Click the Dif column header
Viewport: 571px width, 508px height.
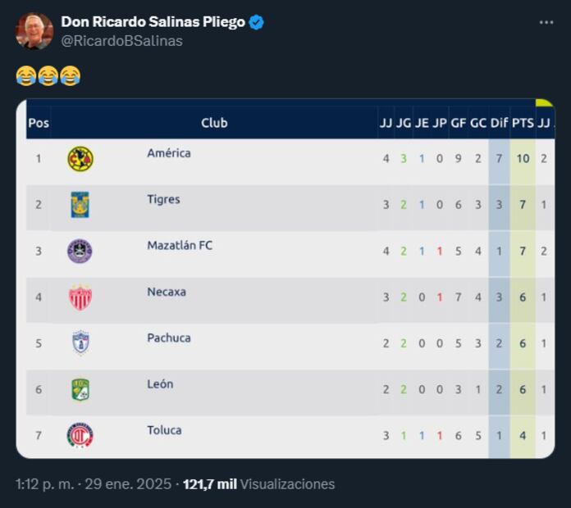[499, 123]
